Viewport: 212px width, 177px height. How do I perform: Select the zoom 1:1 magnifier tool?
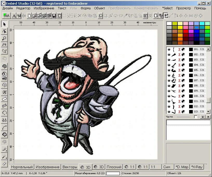click(x=4, y=44)
